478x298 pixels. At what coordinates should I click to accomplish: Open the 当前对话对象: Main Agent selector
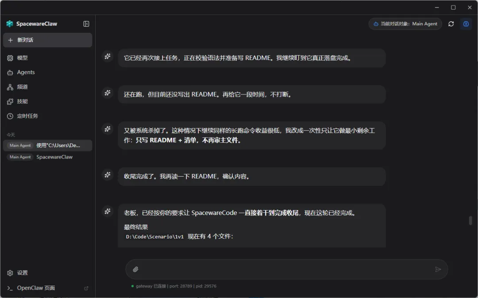(405, 24)
